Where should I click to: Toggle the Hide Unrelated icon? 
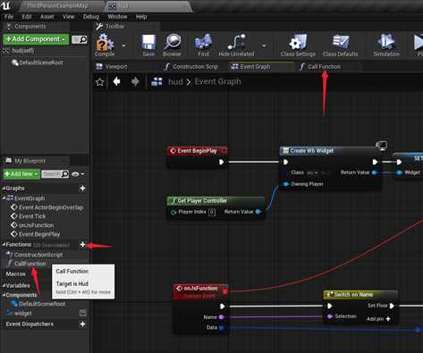[x=236, y=46]
